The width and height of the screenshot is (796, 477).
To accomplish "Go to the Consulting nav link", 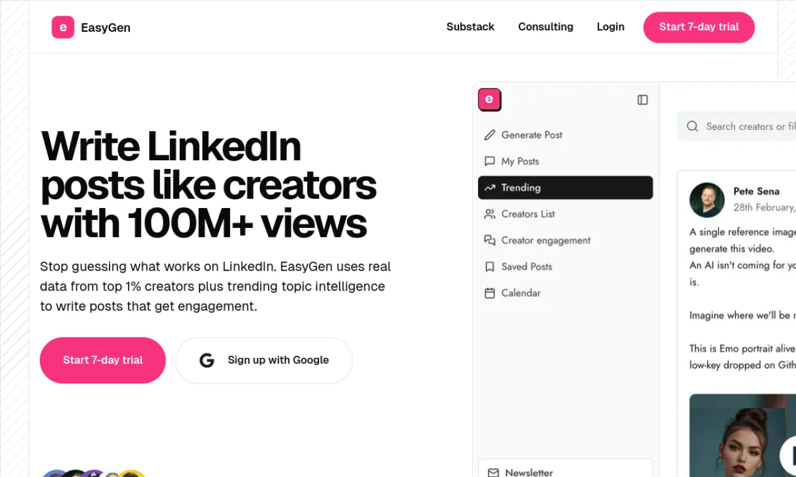I will pyautogui.click(x=545, y=27).
